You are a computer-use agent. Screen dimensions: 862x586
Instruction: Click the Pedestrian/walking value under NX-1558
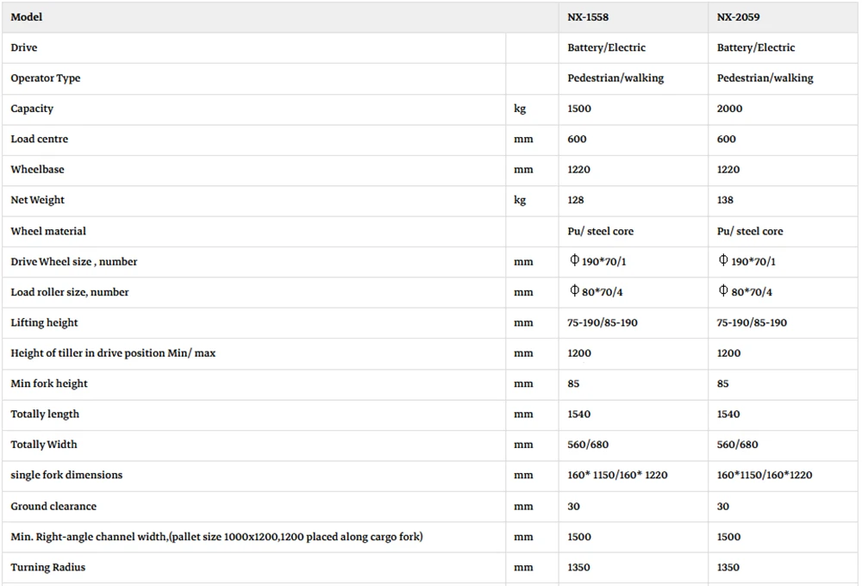tap(615, 78)
